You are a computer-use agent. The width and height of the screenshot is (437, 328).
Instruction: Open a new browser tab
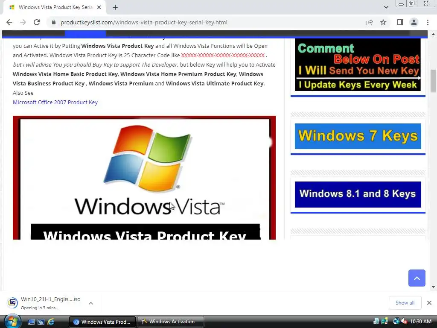tap(115, 7)
